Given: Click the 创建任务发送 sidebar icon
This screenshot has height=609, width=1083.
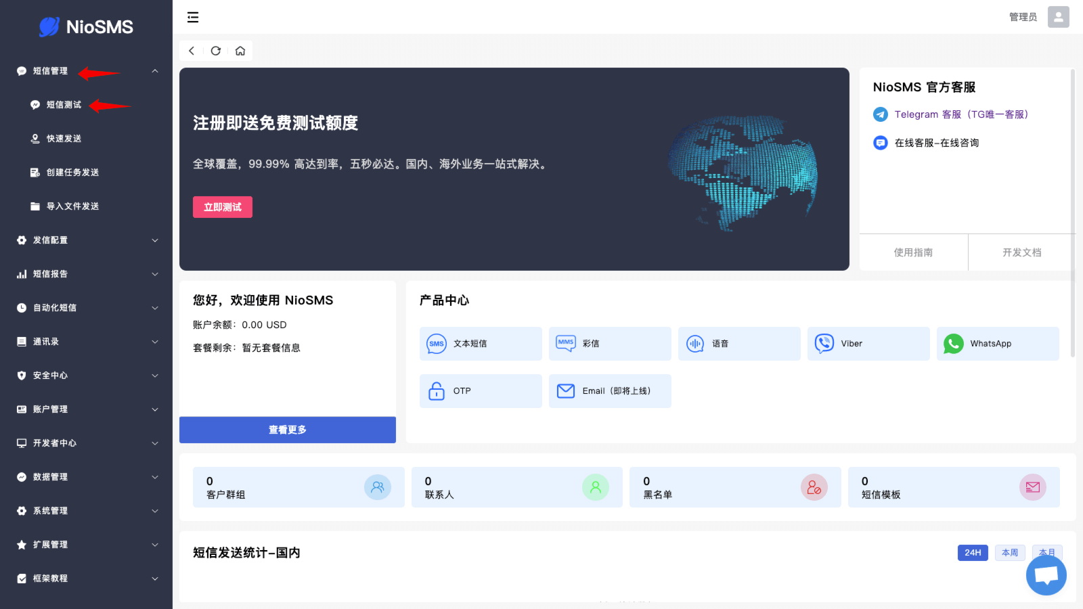Looking at the screenshot, I should 35,173.
